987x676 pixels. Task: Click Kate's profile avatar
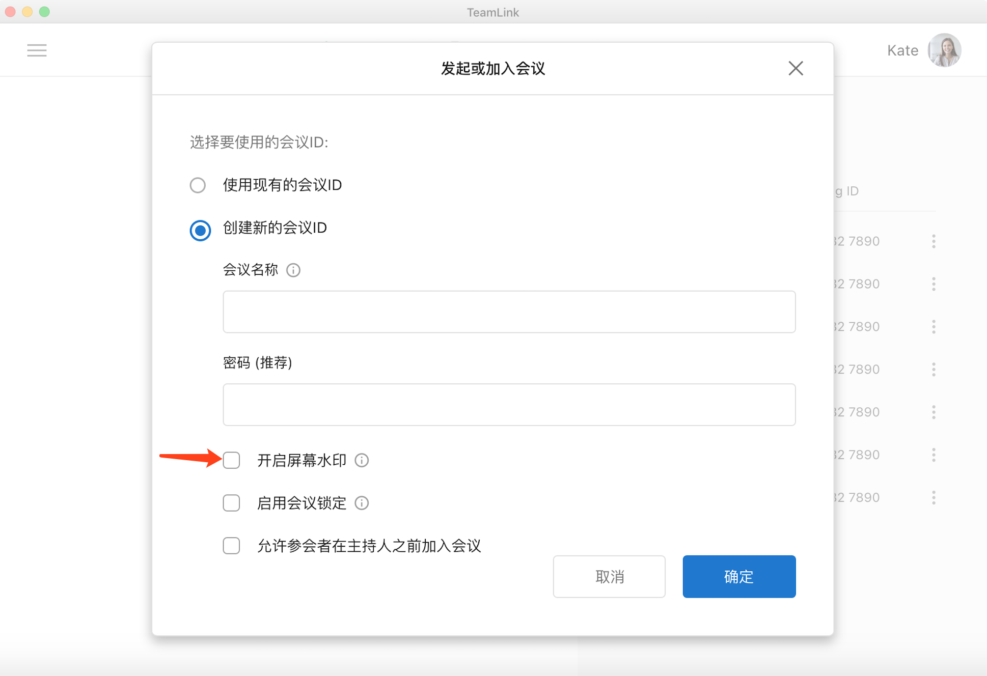tap(944, 50)
